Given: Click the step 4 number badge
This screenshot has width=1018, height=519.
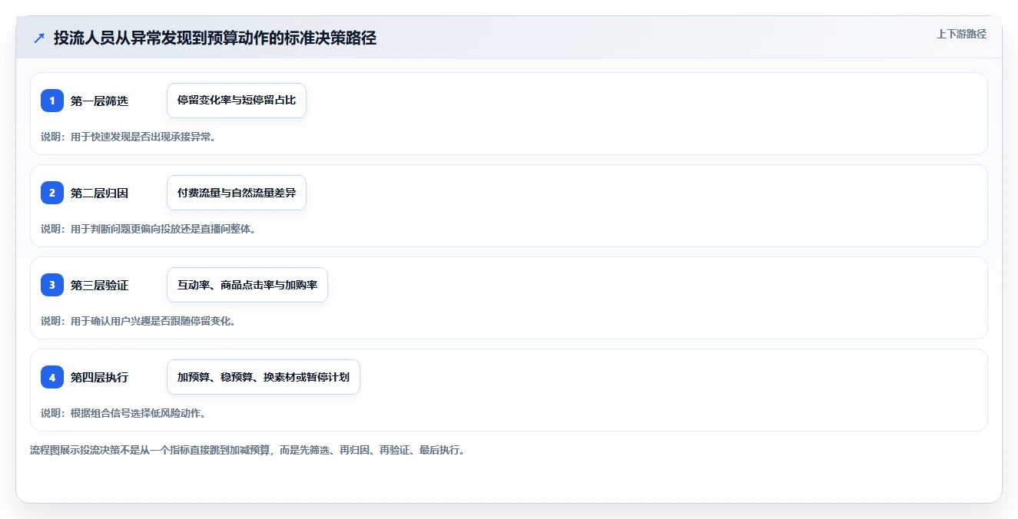Looking at the screenshot, I should [52, 377].
